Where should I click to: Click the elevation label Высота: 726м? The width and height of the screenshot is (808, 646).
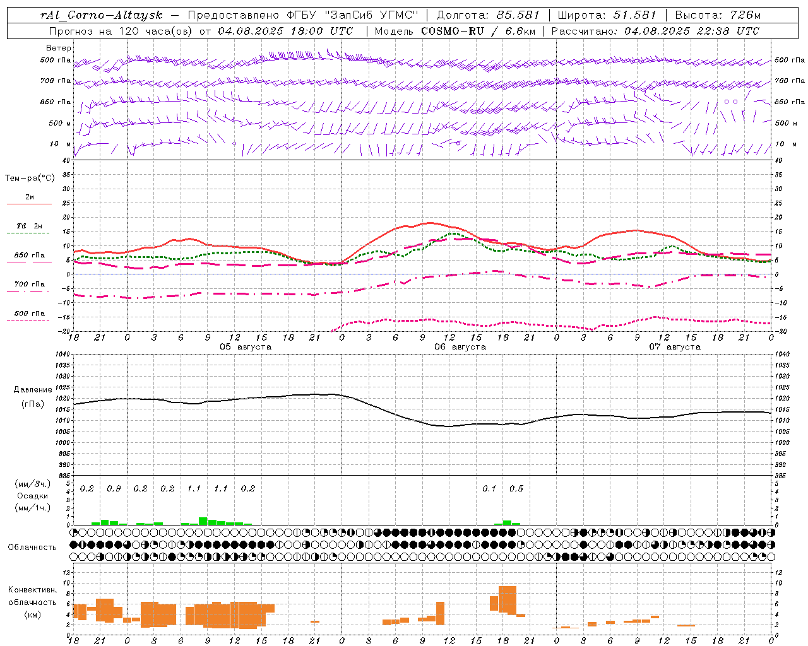(x=718, y=15)
